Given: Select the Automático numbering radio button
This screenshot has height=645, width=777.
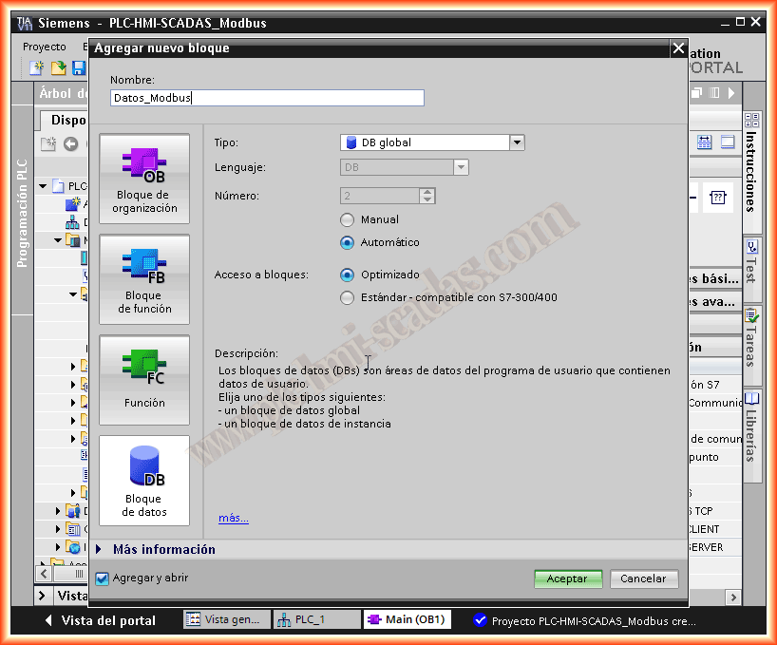Looking at the screenshot, I should tap(347, 242).
